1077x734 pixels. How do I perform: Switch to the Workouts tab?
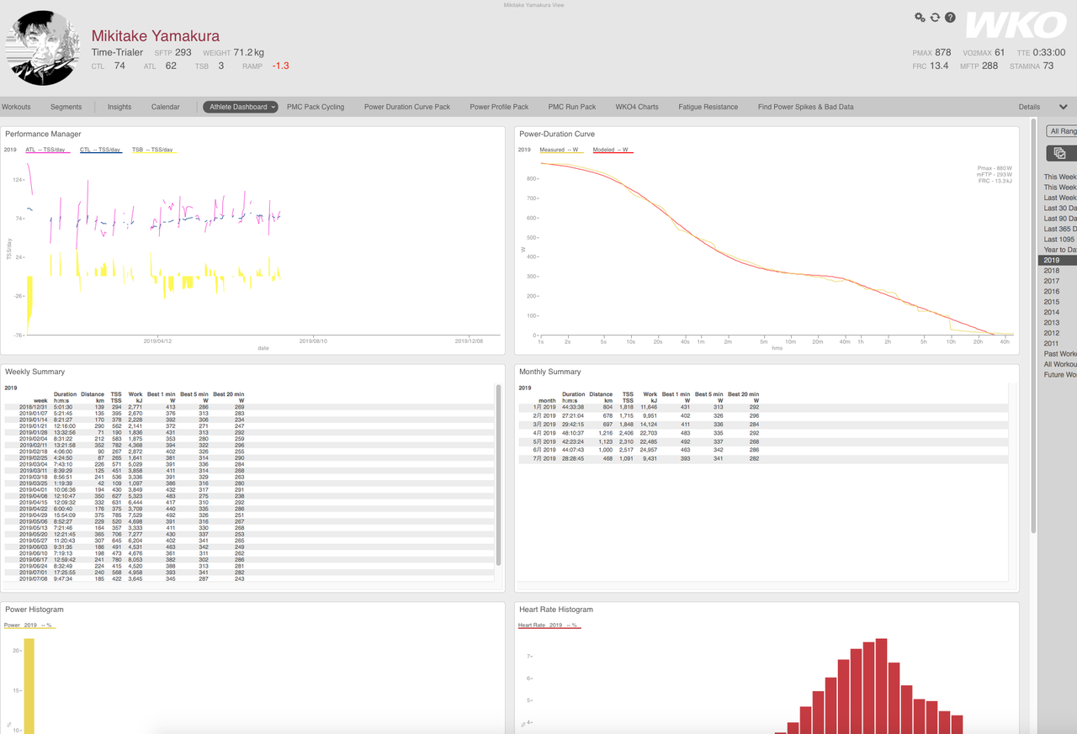(16, 107)
